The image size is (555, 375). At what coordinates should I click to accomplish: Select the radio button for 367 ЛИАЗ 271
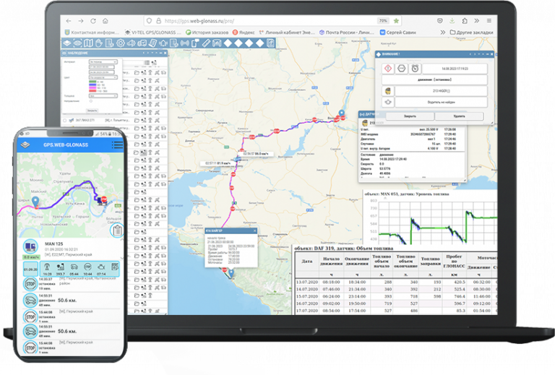tap(65, 120)
